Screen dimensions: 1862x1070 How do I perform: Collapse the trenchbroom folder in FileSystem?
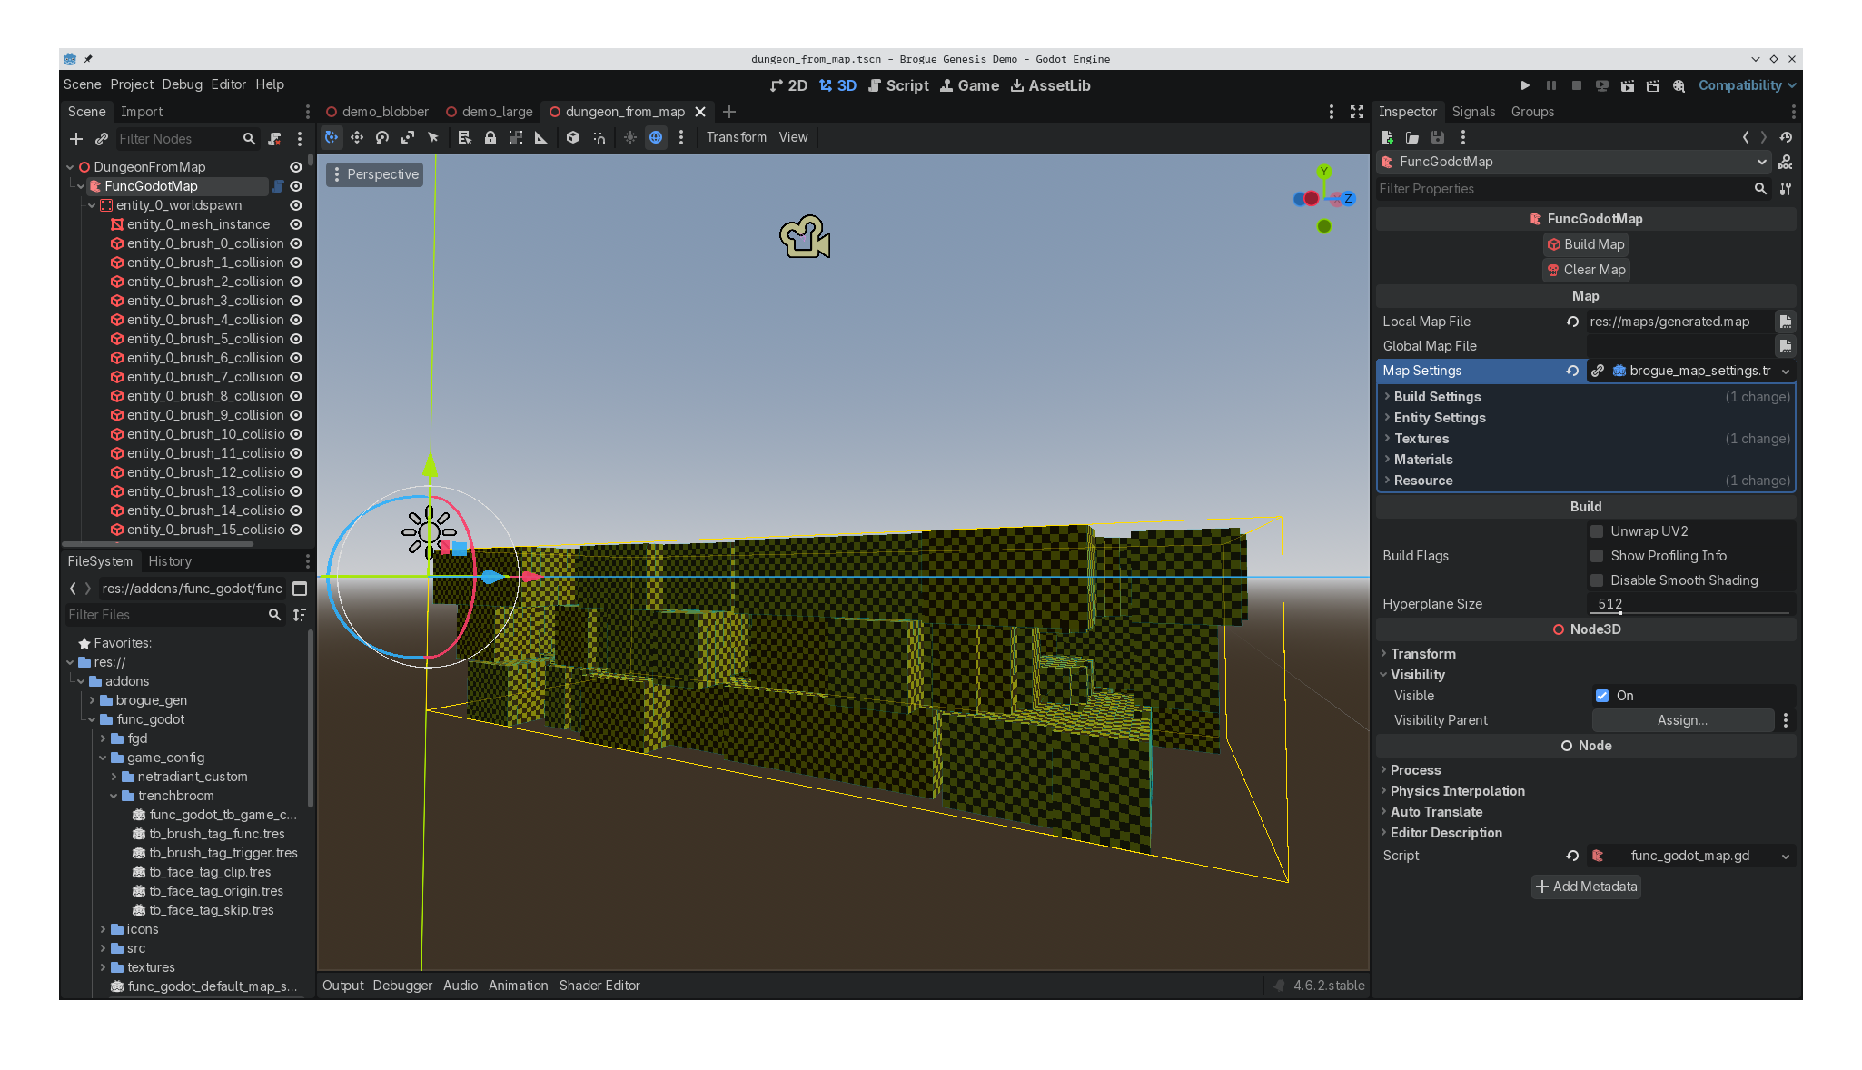point(114,796)
